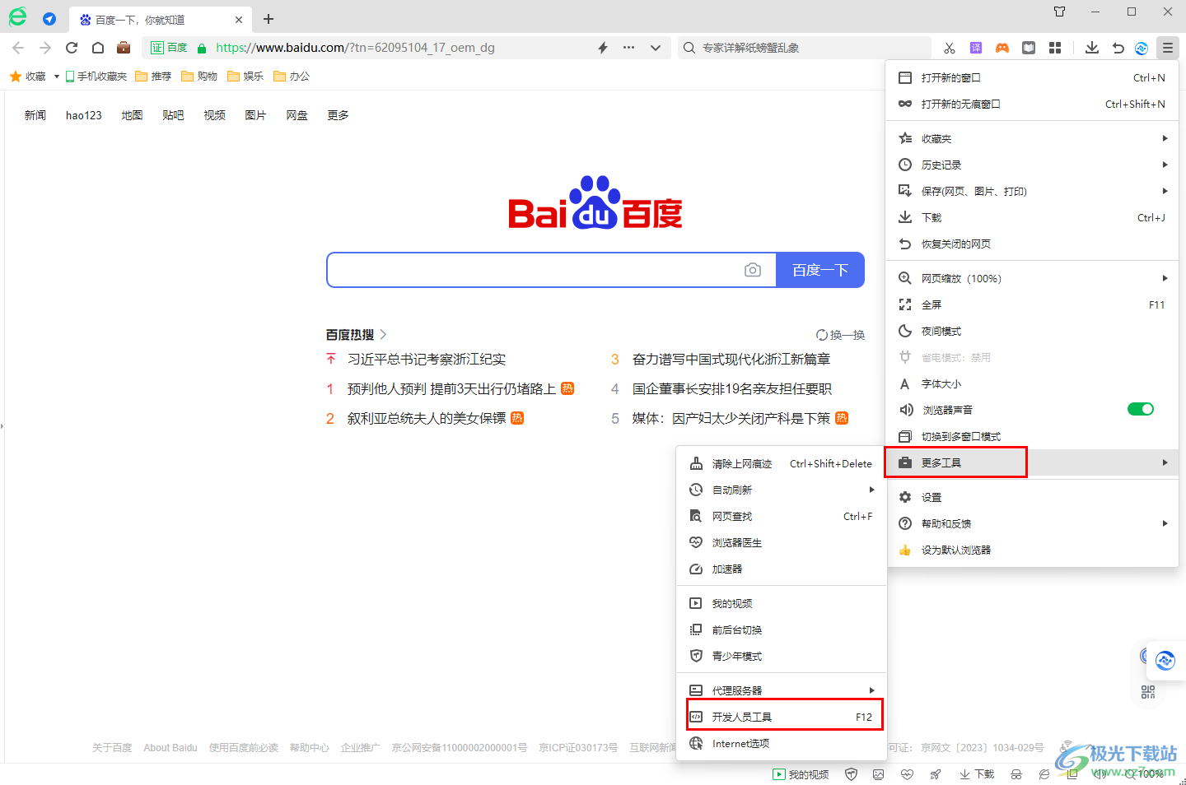Image resolution: width=1186 pixels, height=785 pixels.
Task: Click the Baidu search input field
Action: pos(535,270)
